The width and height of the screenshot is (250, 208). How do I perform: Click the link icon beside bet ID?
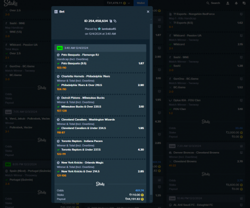point(115,21)
